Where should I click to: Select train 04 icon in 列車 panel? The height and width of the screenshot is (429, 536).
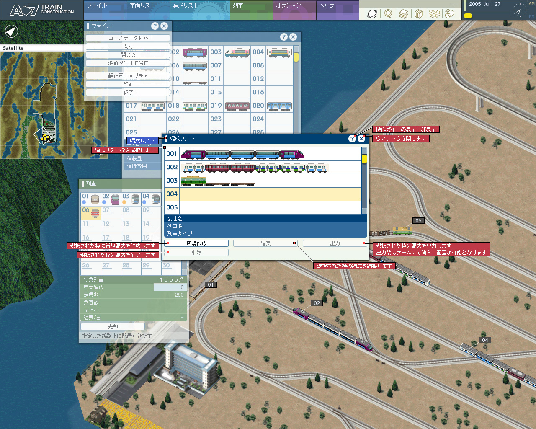click(151, 199)
